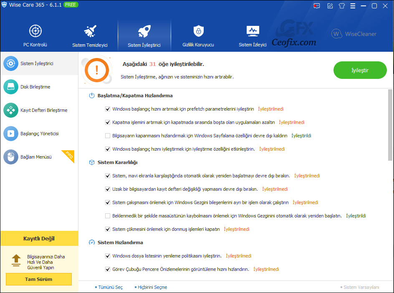The height and width of the screenshot is (293, 394).
Task: Click the feedback message icon in title bar
Action: pyautogui.click(x=317, y=6)
